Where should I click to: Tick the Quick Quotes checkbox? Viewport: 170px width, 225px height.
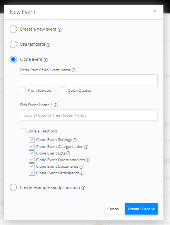pyautogui.click(x=63, y=91)
